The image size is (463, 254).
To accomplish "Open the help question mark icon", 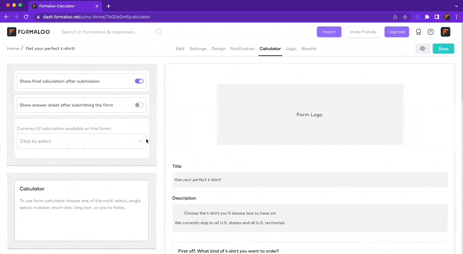I will [431, 32].
